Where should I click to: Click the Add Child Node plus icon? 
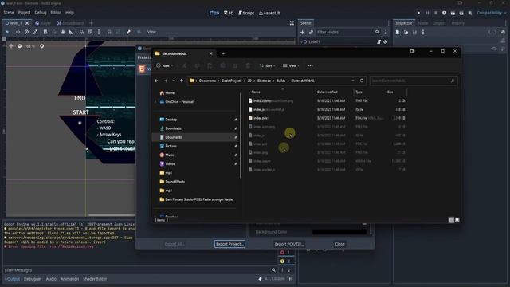pos(303,32)
